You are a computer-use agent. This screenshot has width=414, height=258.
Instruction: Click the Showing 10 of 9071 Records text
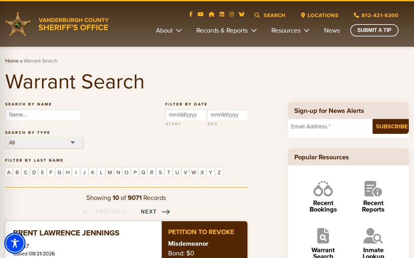pyautogui.click(x=126, y=198)
